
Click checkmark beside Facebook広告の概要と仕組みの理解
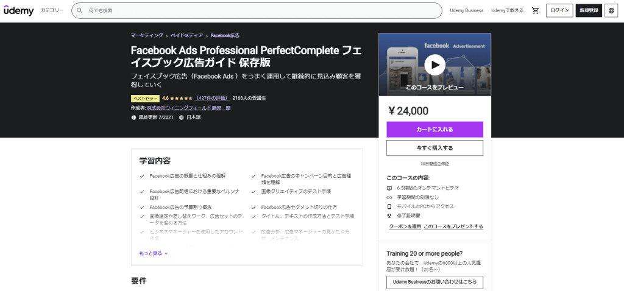pos(142,176)
